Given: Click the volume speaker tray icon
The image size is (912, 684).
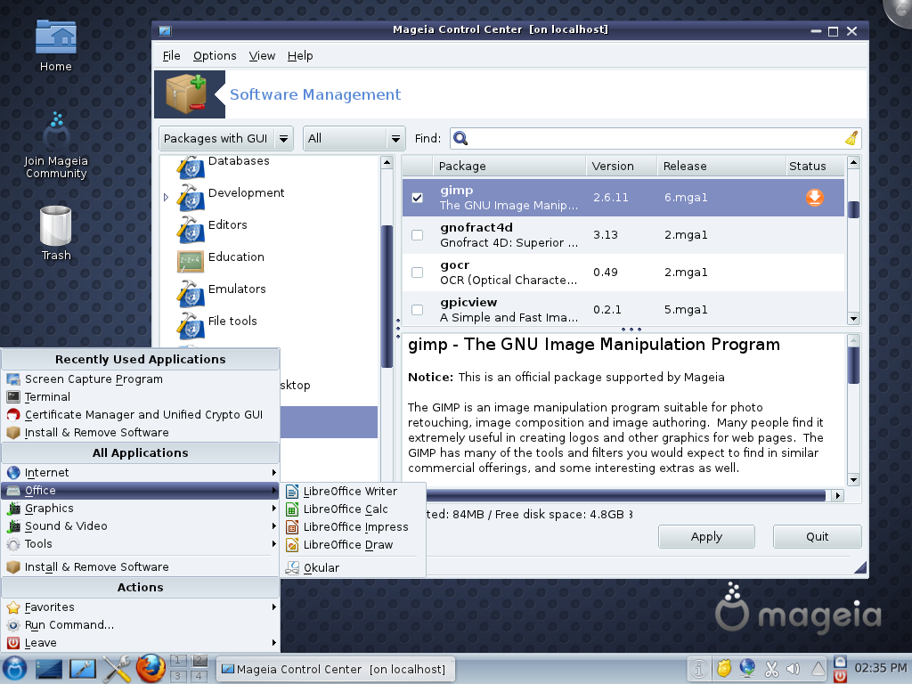Looking at the screenshot, I should [x=794, y=670].
